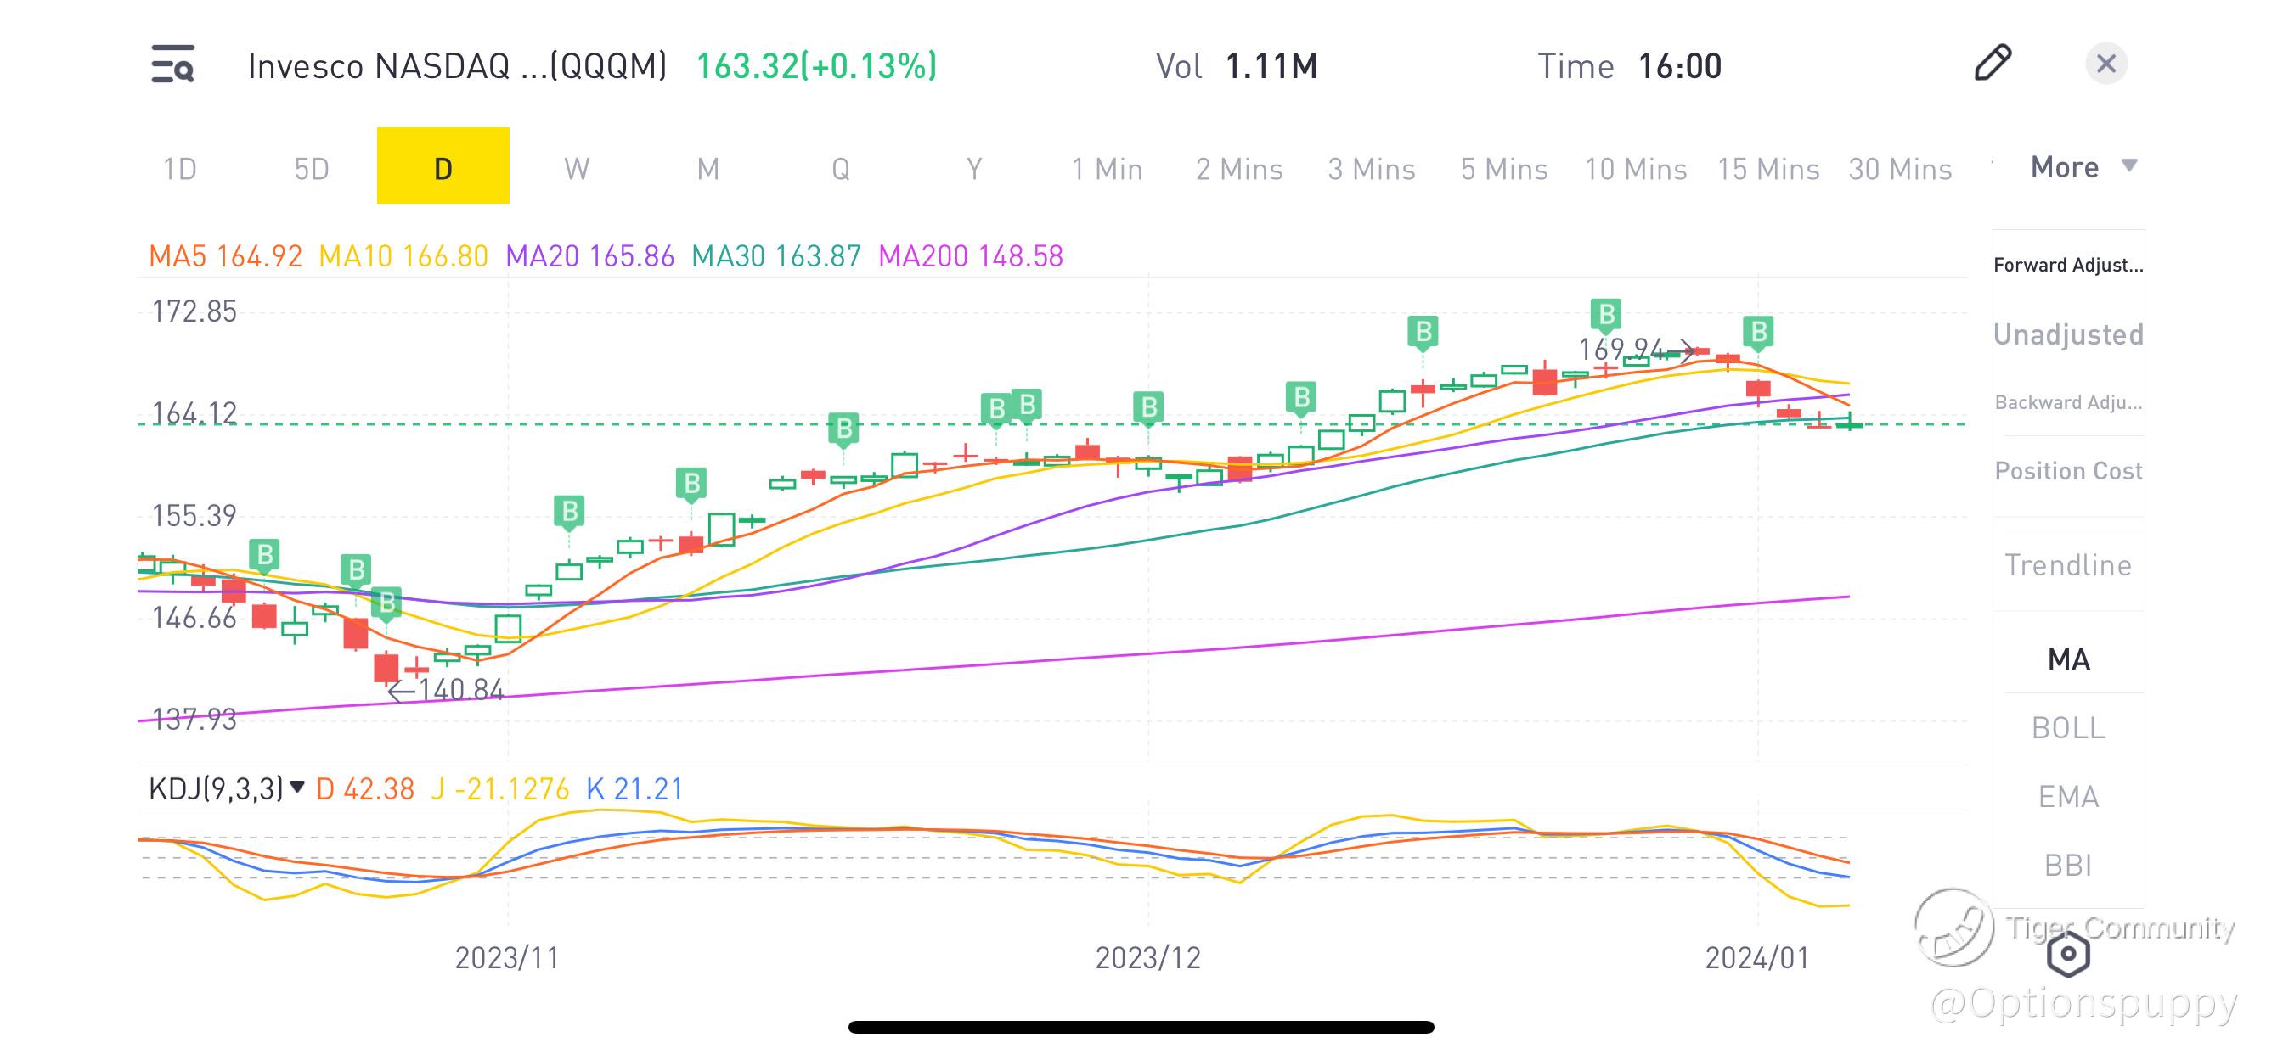Select Forward Adjusted price mode
The height and width of the screenshot is (1054, 2283).
point(2067,265)
